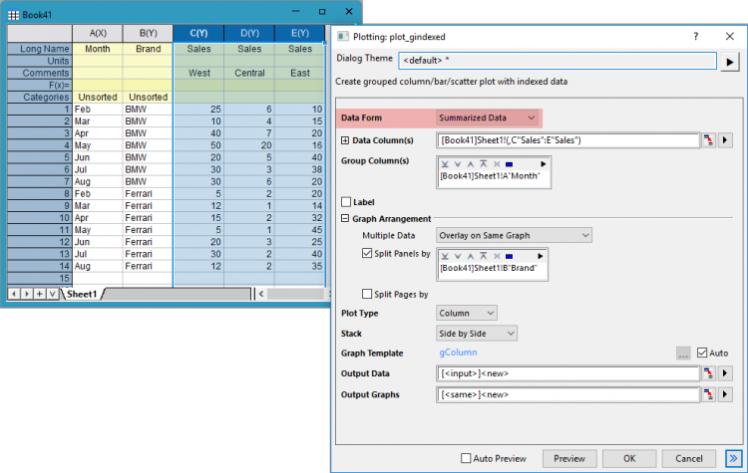Click Move to Top icon in Split Panels box
The width and height of the screenshot is (748, 473).
click(484, 256)
